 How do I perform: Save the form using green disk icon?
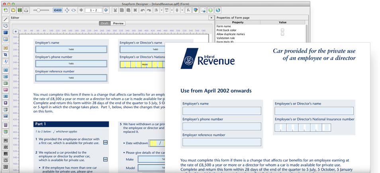[20, 10]
